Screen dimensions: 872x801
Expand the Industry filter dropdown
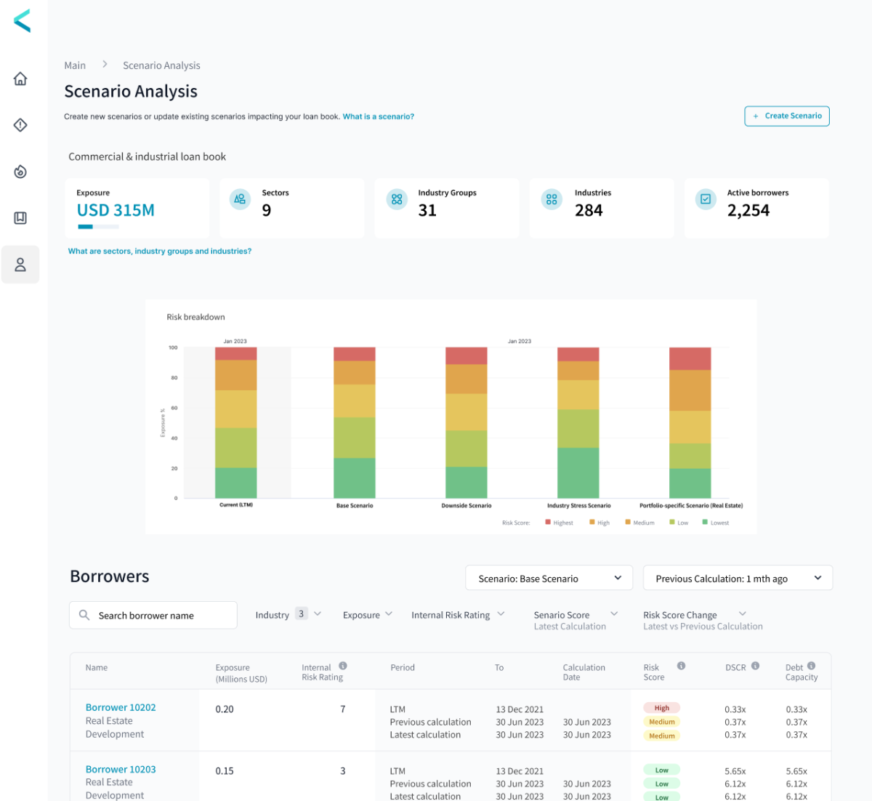click(288, 615)
